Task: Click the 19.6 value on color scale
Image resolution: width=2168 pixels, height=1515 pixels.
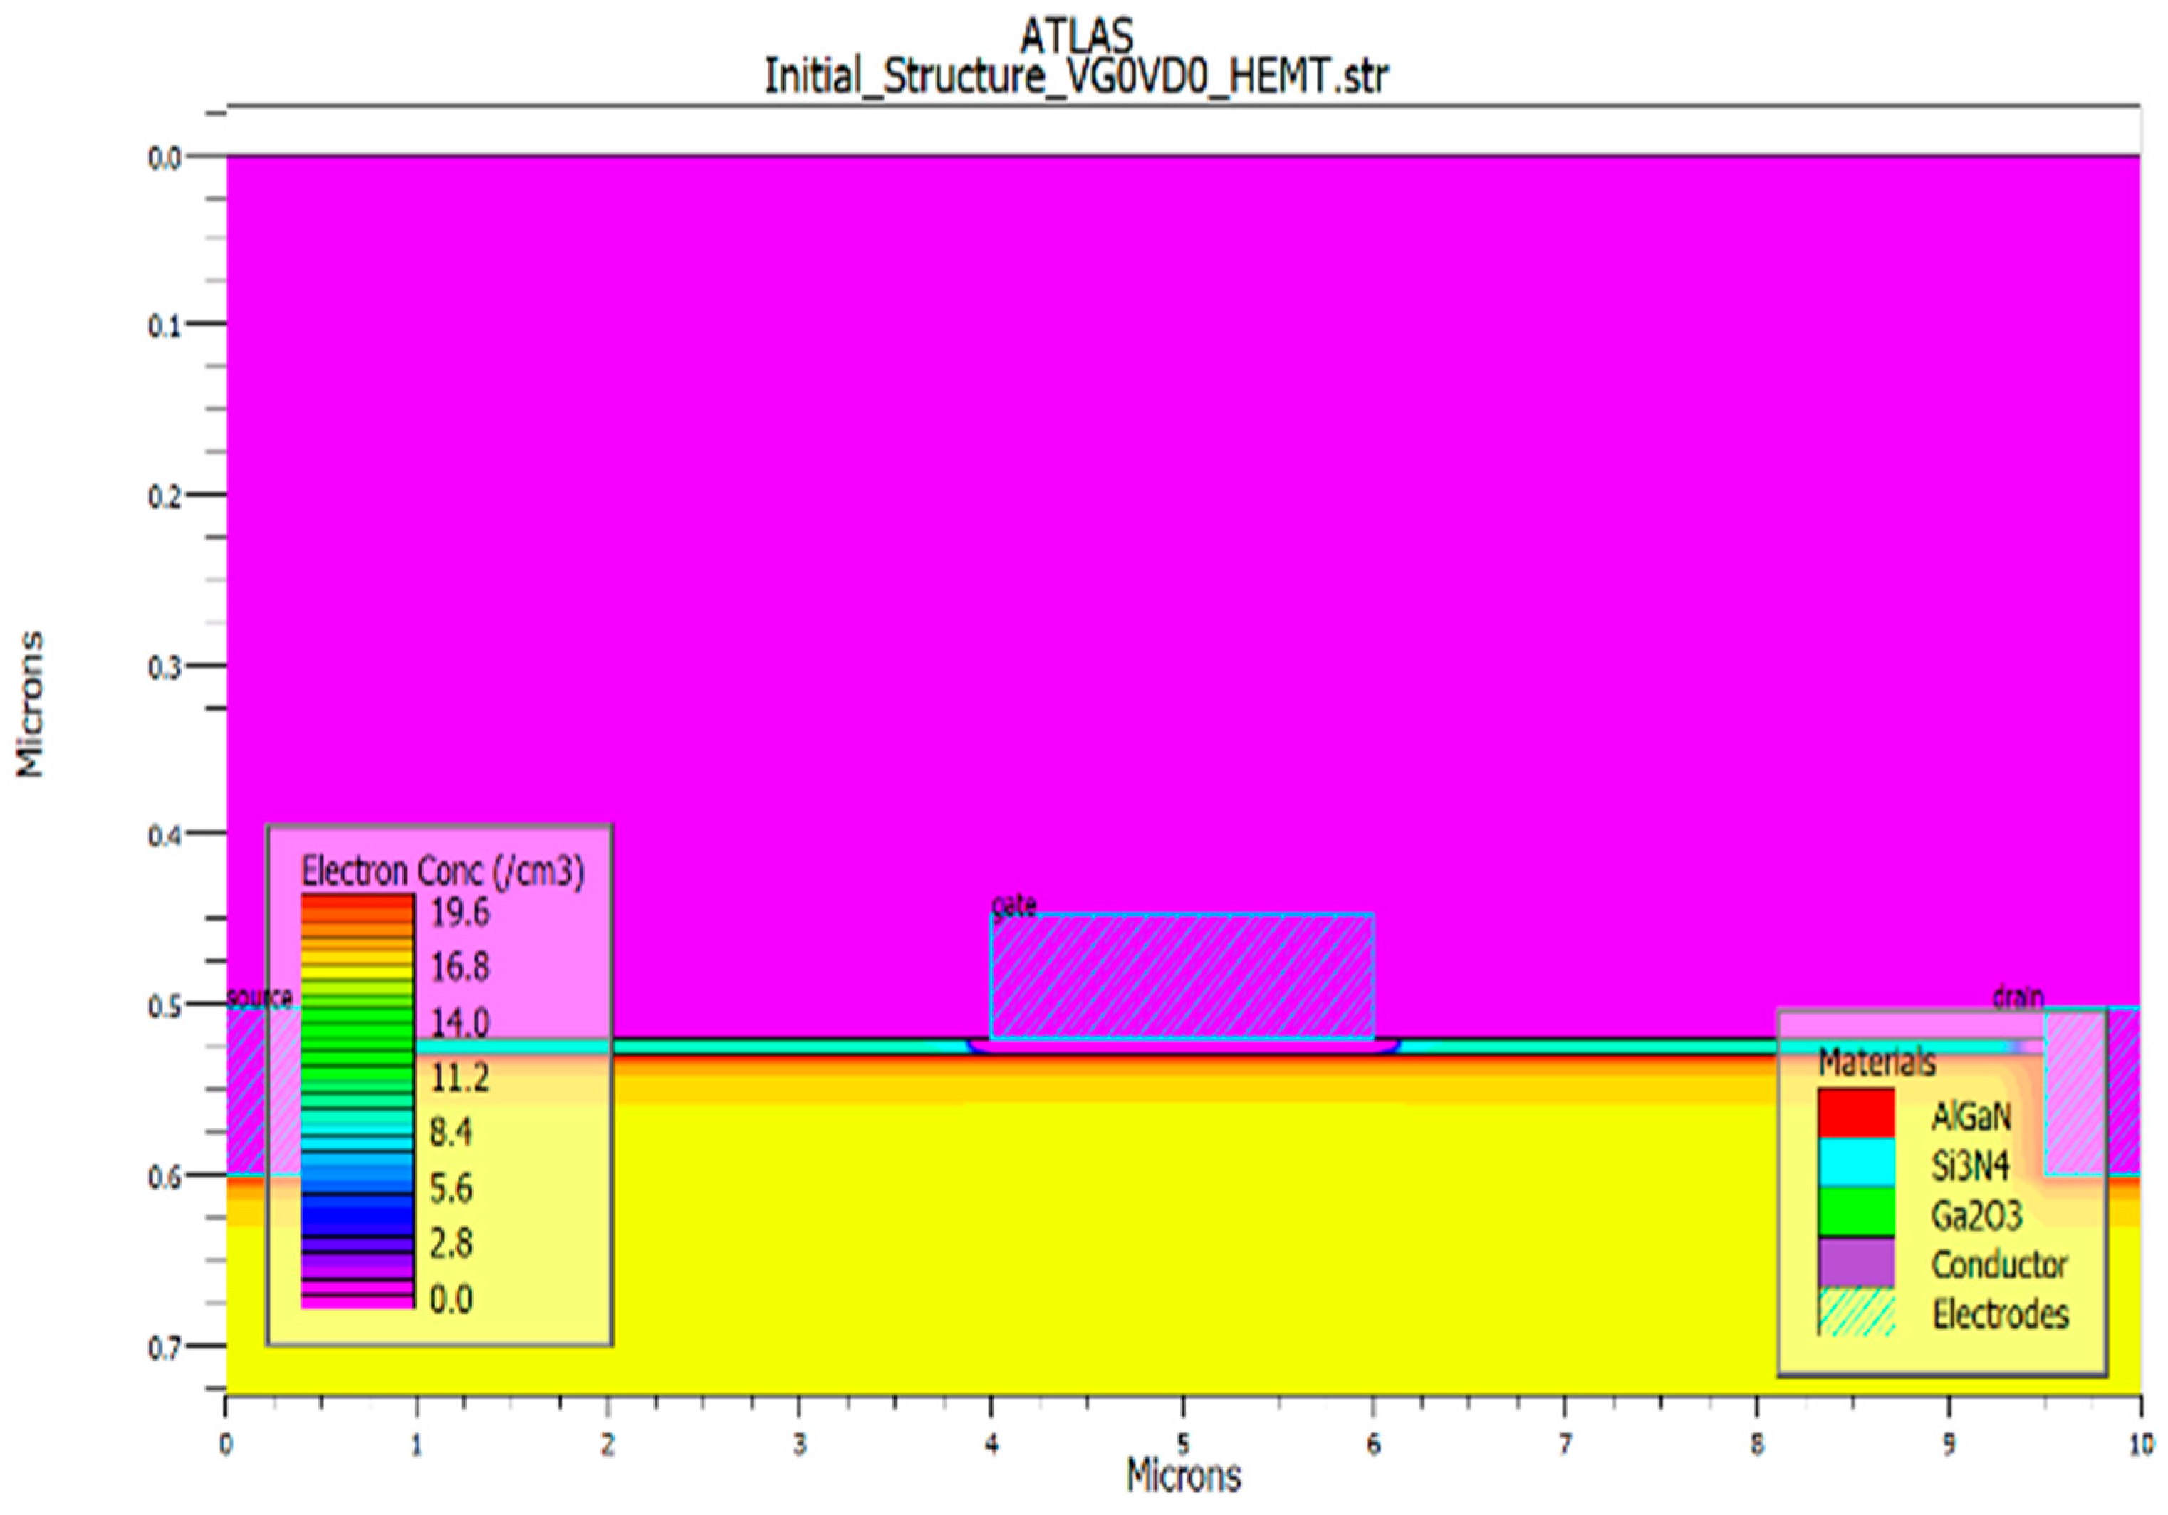Action: click(460, 912)
